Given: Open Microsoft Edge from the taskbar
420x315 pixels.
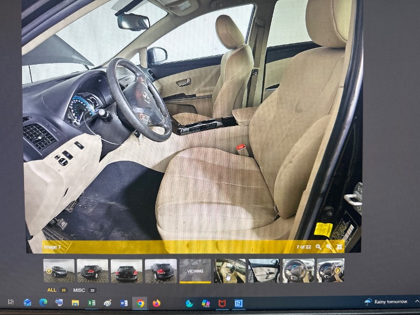Looking at the screenshot, I should [43, 303].
